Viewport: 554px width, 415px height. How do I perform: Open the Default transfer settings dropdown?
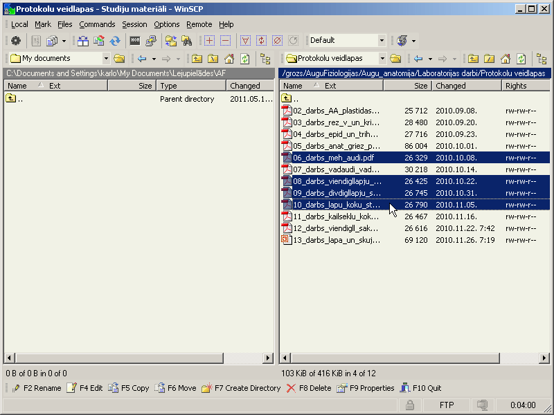tap(382, 41)
